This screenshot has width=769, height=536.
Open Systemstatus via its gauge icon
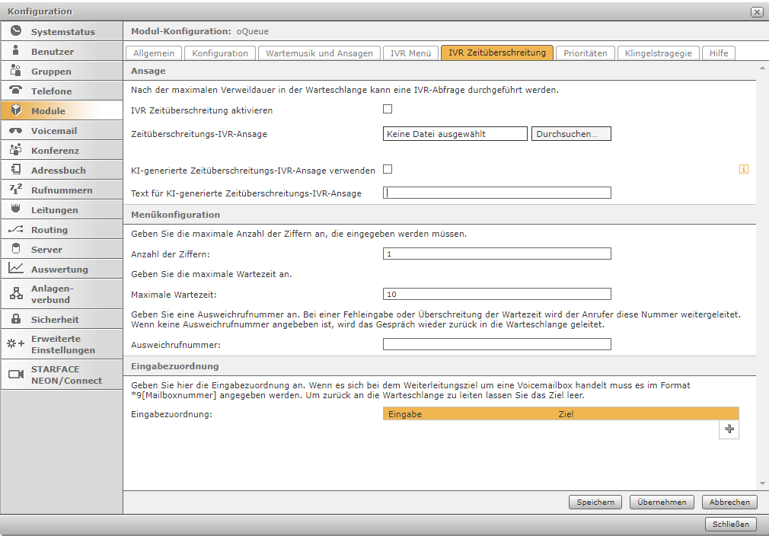click(x=16, y=31)
